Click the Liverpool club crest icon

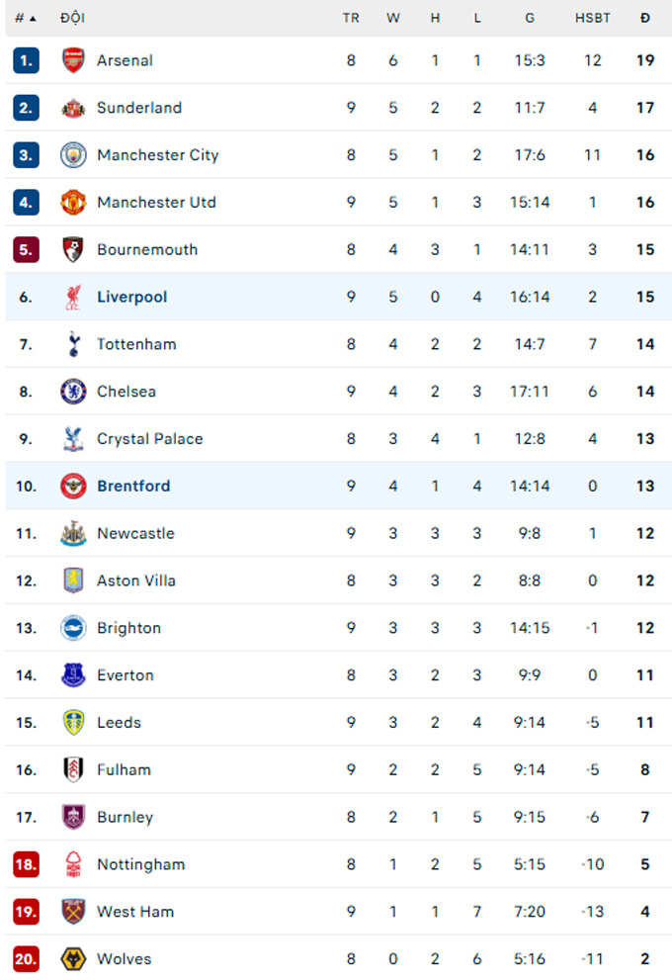[73, 297]
